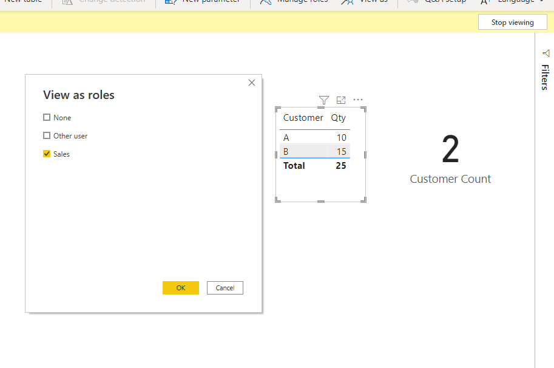This screenshot has width=554, height=368.
Task: Close the View as roles dialog
Action: [x=252, y=83]
